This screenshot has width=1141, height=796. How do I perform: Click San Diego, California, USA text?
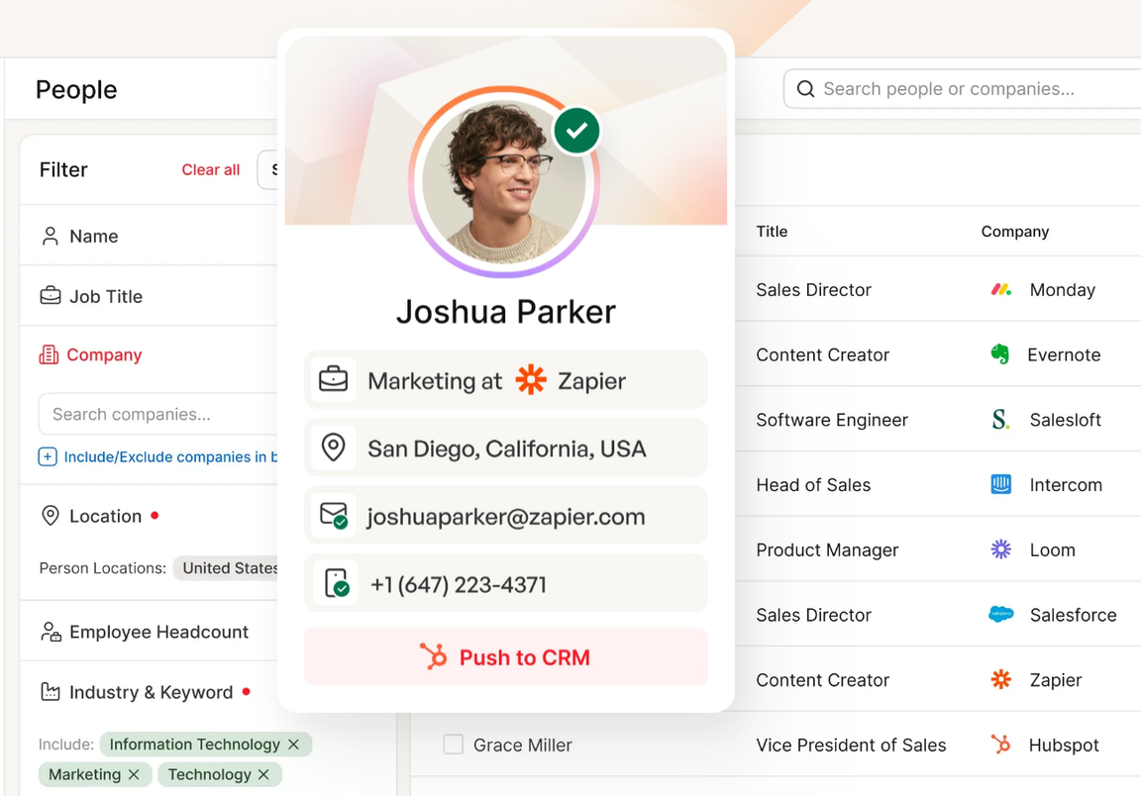point(506,448)
